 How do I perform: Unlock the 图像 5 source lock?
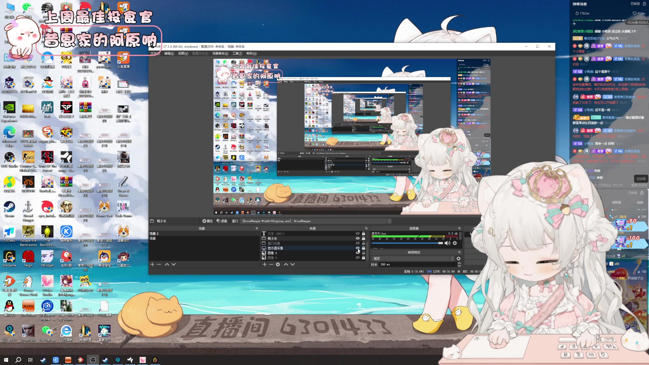click(x=364, y=258)
